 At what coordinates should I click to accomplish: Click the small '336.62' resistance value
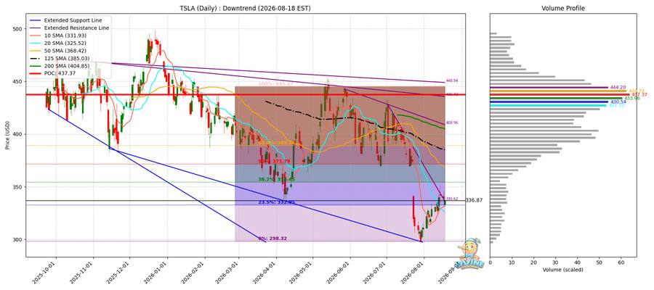[x=452, y=199]
